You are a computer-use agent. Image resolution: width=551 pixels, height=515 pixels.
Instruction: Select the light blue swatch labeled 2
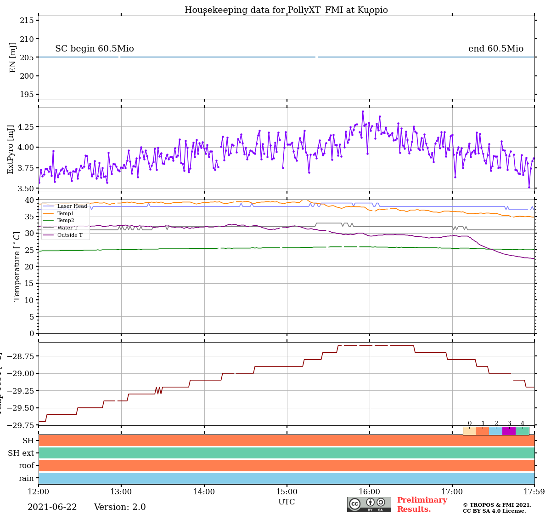coord(496,431)
